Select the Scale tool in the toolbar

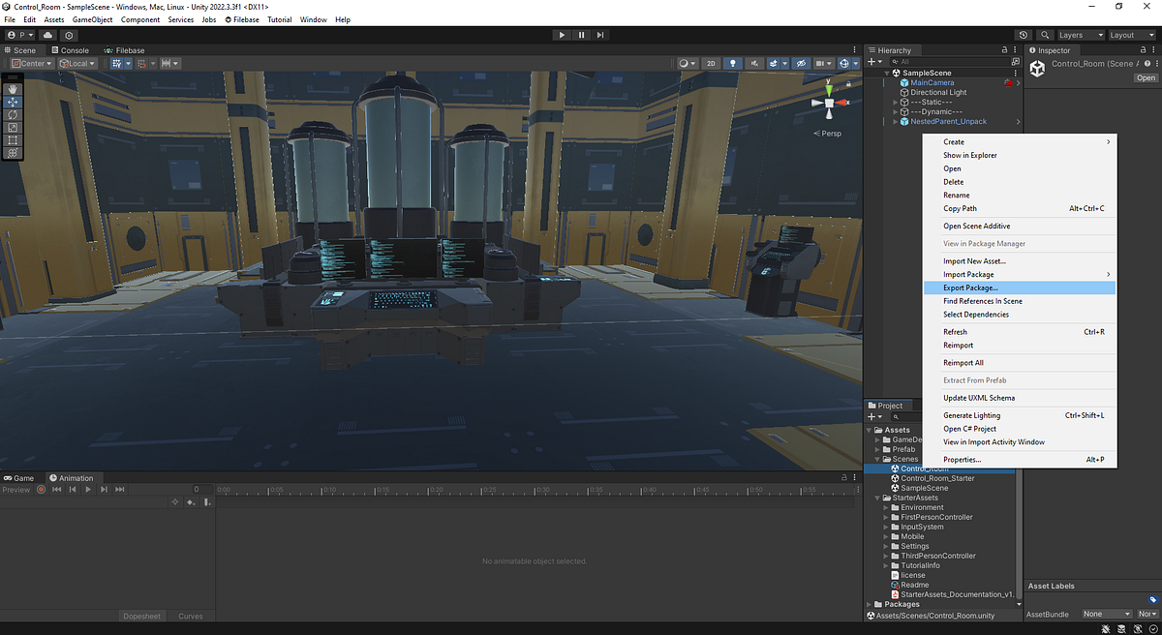coord(13,127)
